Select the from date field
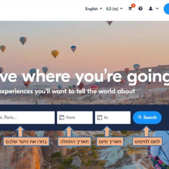Viewport: 169px width, 169px height. coord(75,118)
